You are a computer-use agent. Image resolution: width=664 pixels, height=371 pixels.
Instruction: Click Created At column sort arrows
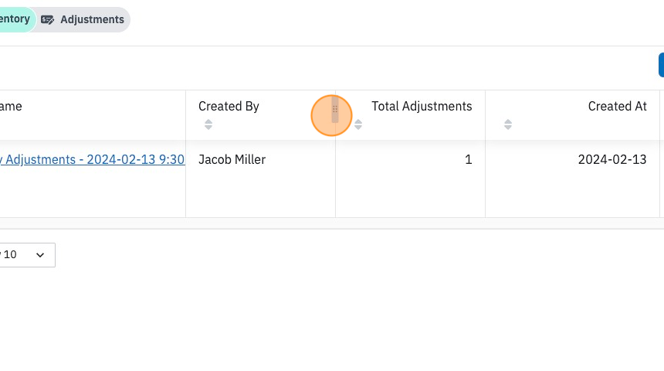point(508,124)
